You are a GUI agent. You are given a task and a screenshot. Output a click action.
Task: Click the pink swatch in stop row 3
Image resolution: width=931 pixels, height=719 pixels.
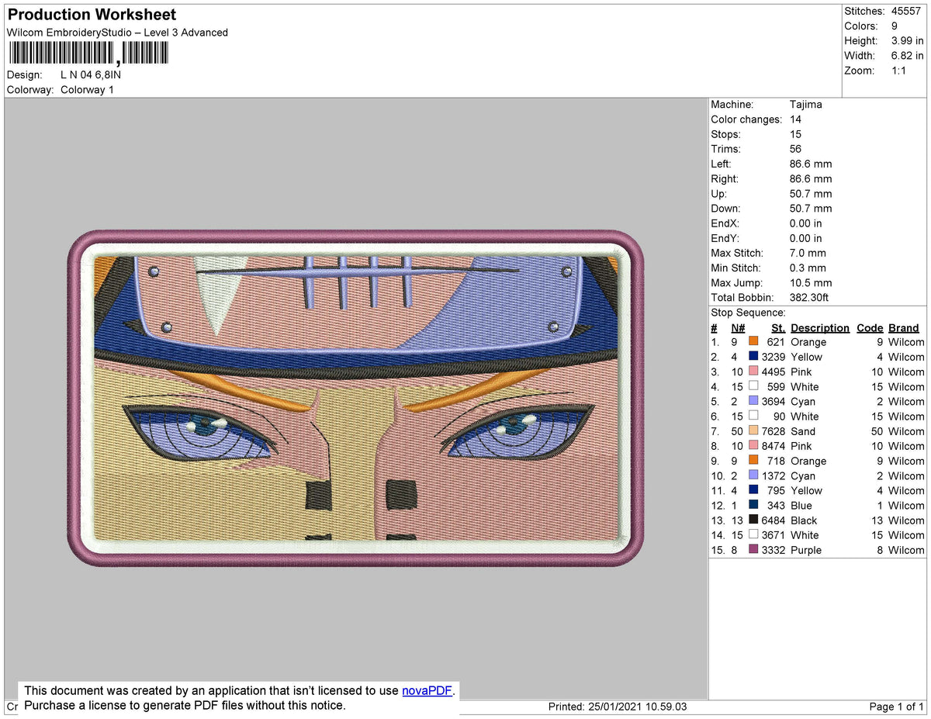[753, 372]
